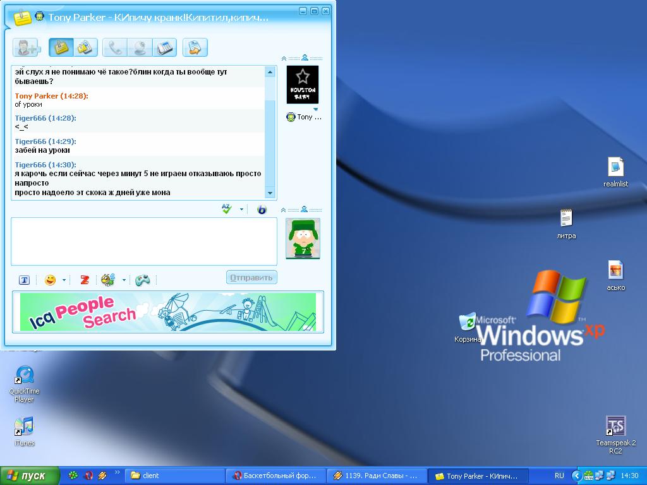Switch to '1139. Ради Славы' Winamp taskbar button
The width and height of the screenshot is (647, 485).
tap(377, 476)
